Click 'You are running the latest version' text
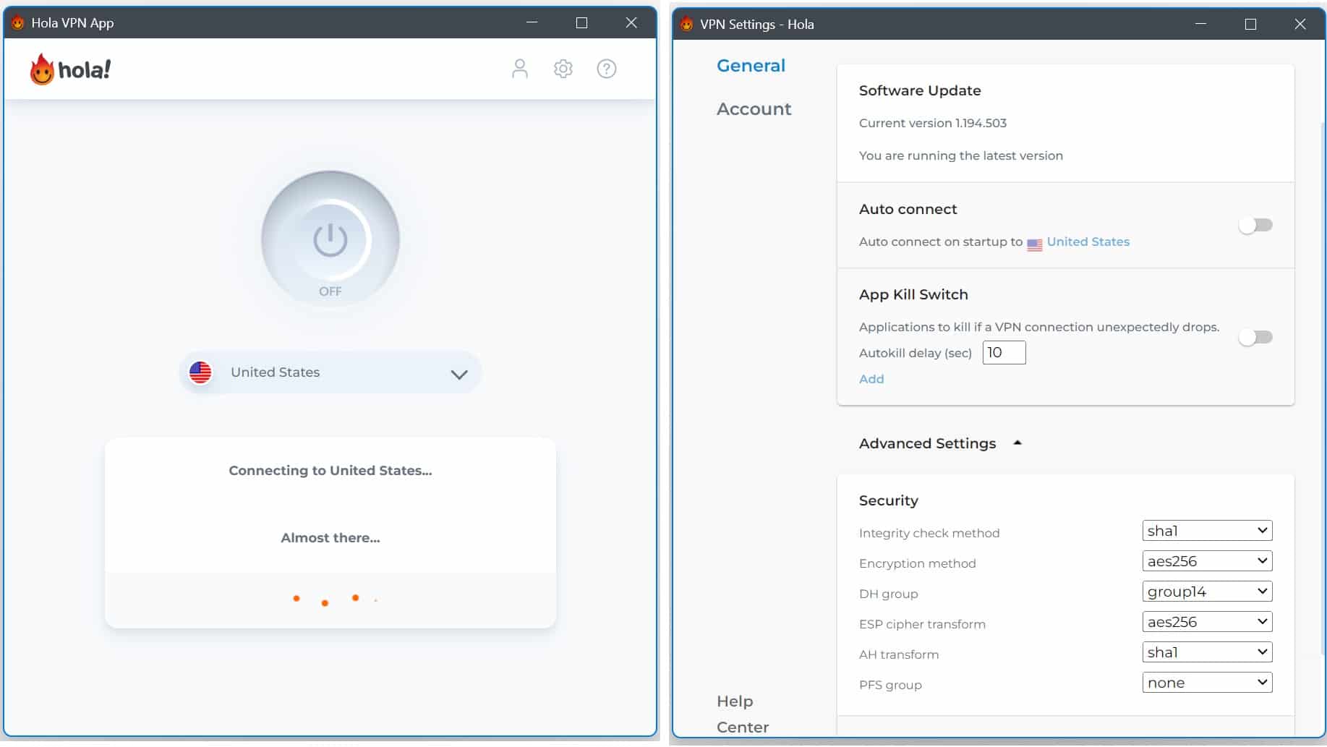The width and height of the screenshot is (1327, 747). [960, 155]
